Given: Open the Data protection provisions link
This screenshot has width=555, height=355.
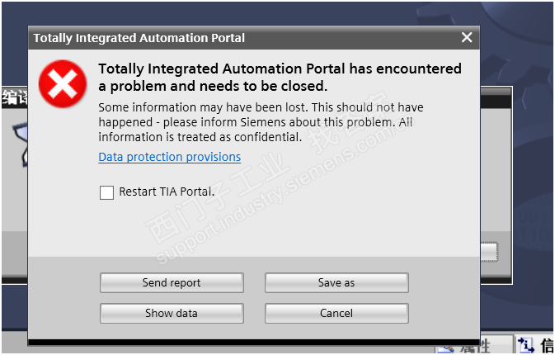Looking at the screenshot, I should (x=169, y=157).
